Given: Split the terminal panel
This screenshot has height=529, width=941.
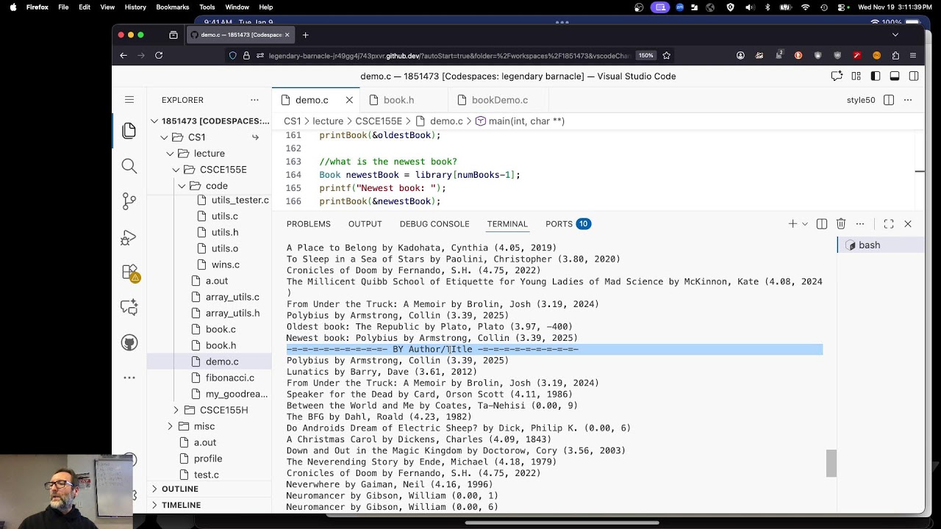Looking at the screenshot, I should [822, 224].
